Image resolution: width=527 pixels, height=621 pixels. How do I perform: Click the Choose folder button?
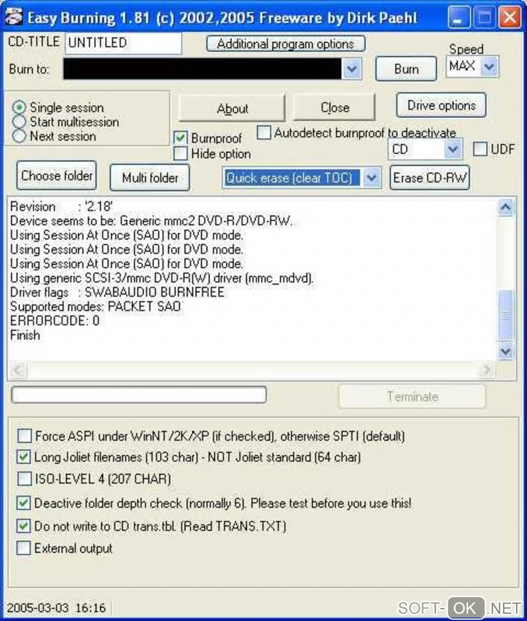pyautogui.click(x=57, y=176)
